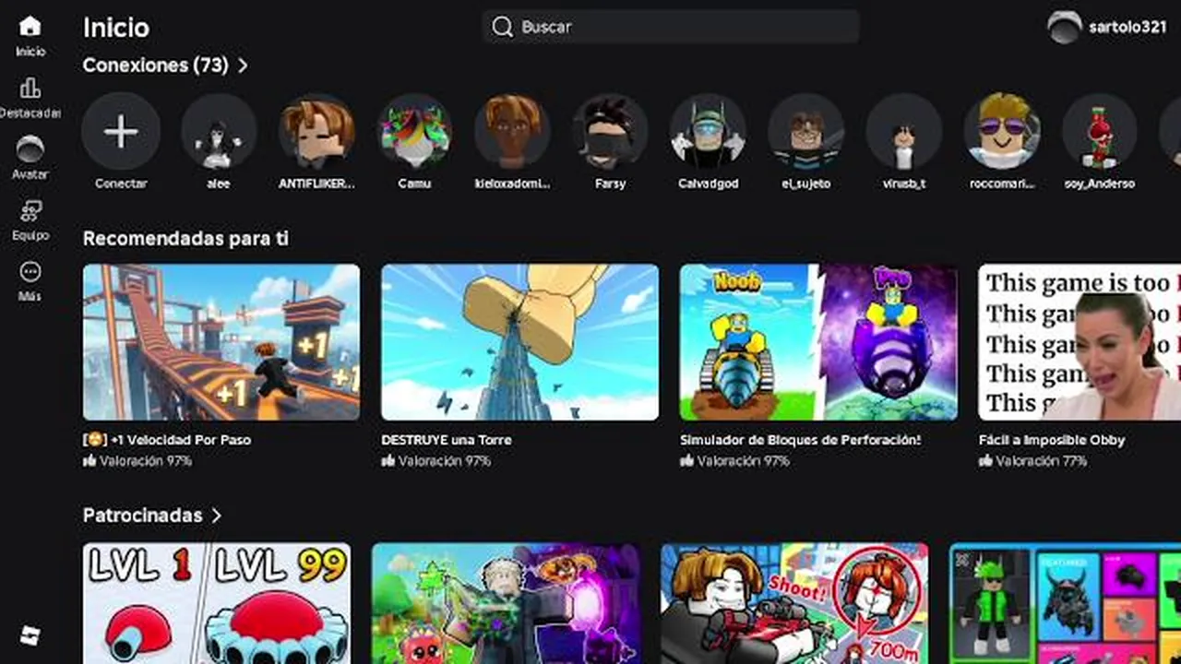Open friend alee's avatar
This screenshot has height=664, width=1181.
coord(219,131)
